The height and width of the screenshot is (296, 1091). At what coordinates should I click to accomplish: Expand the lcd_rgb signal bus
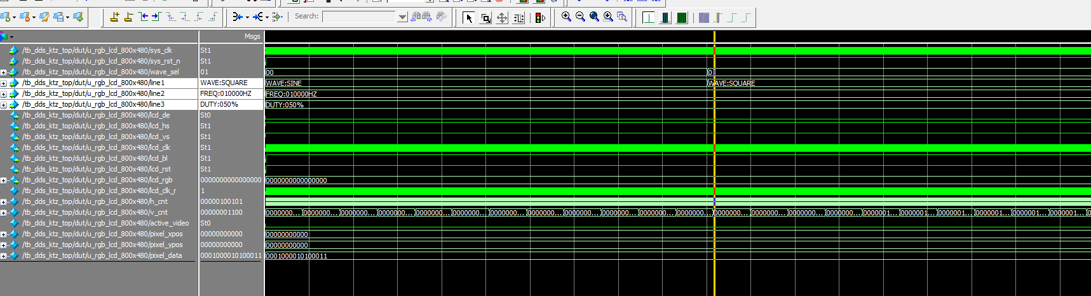point(3,180)
